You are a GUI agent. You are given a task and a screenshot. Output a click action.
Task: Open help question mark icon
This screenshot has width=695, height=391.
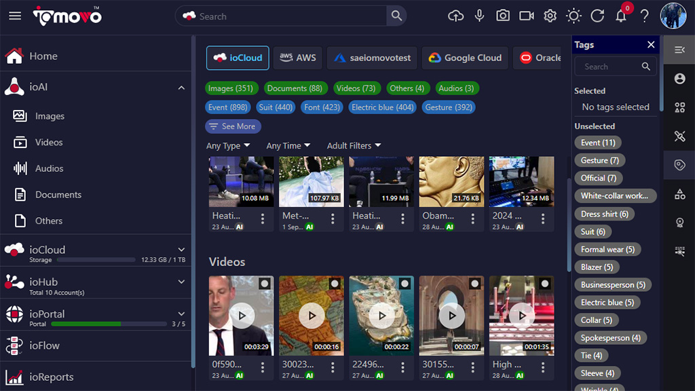(645, 16)
